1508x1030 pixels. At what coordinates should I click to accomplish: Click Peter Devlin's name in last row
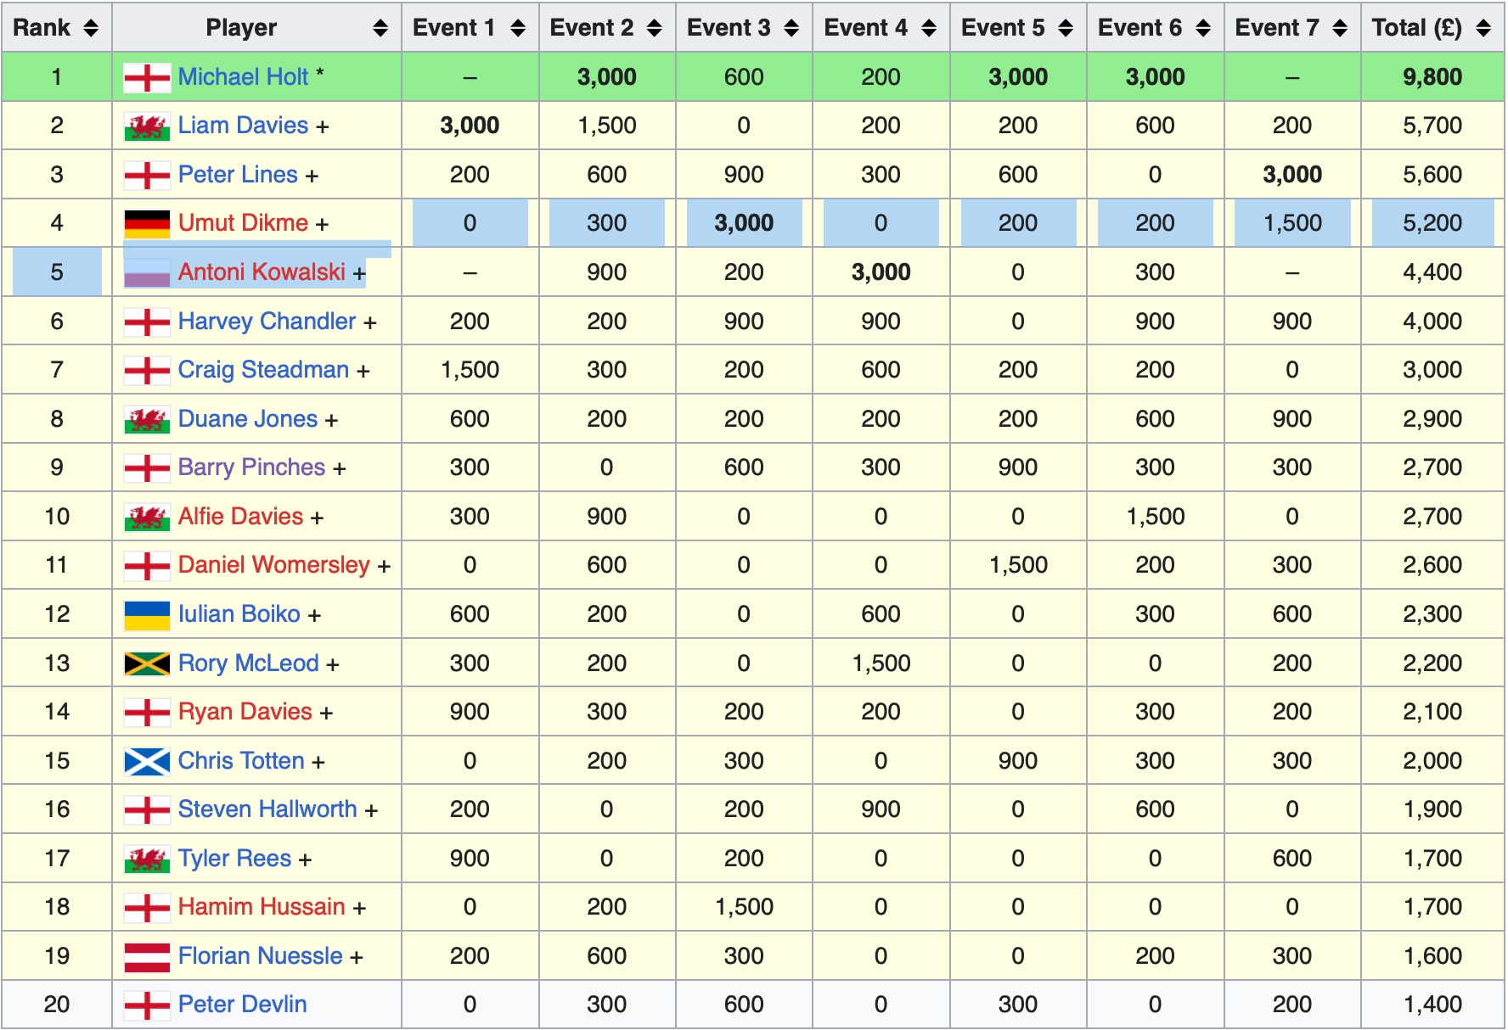tap(242, 1005)
